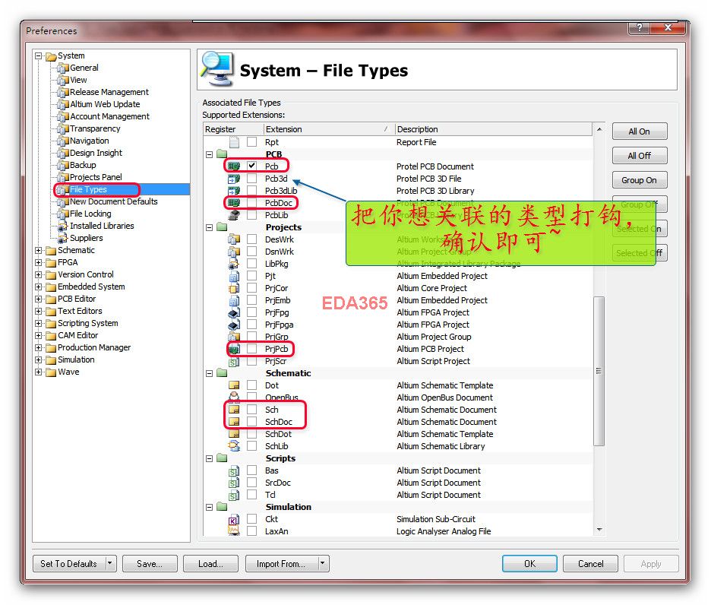Click the Dot schematic template icon
Image resolution: width=711 pixels, height=605 pixels.
234,385
